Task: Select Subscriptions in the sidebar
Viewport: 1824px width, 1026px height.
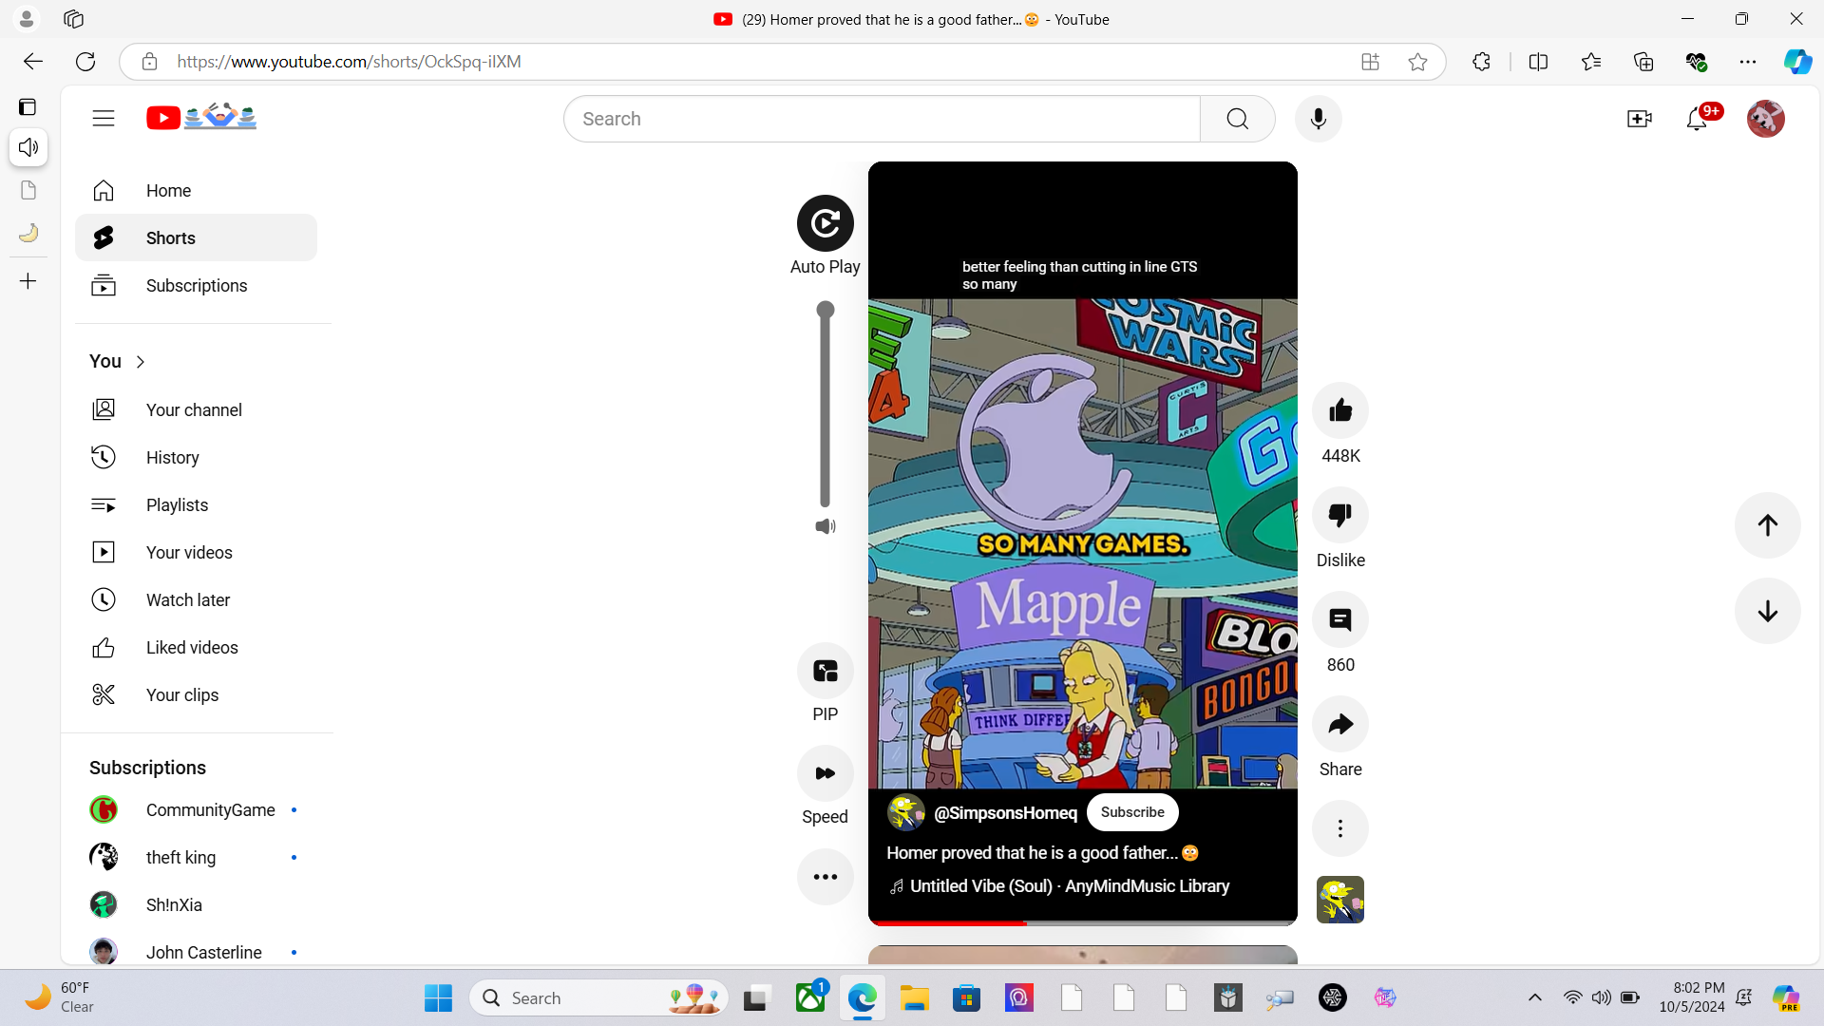Action: click(x=196, y=286)
